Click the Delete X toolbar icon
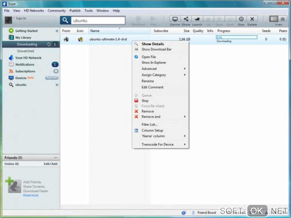 (x=252, y=19)
